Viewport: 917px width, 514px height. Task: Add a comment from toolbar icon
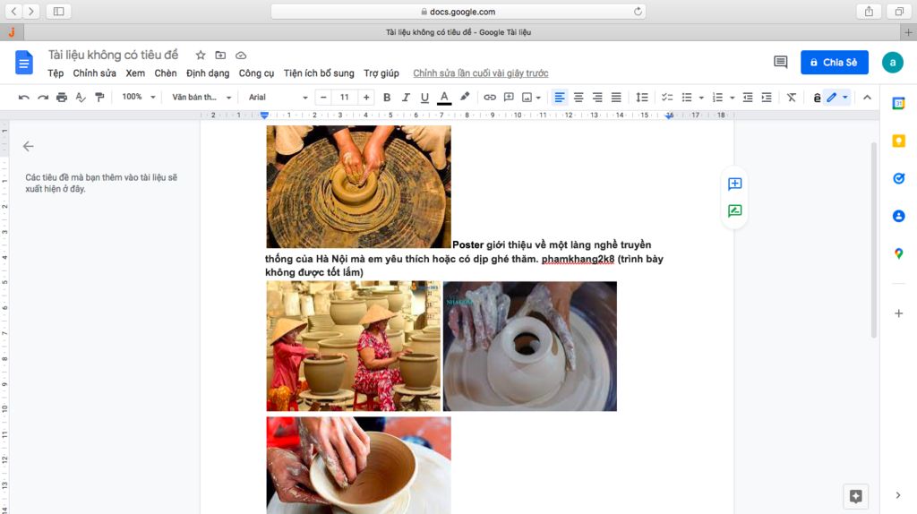click(x=509, y=98)
